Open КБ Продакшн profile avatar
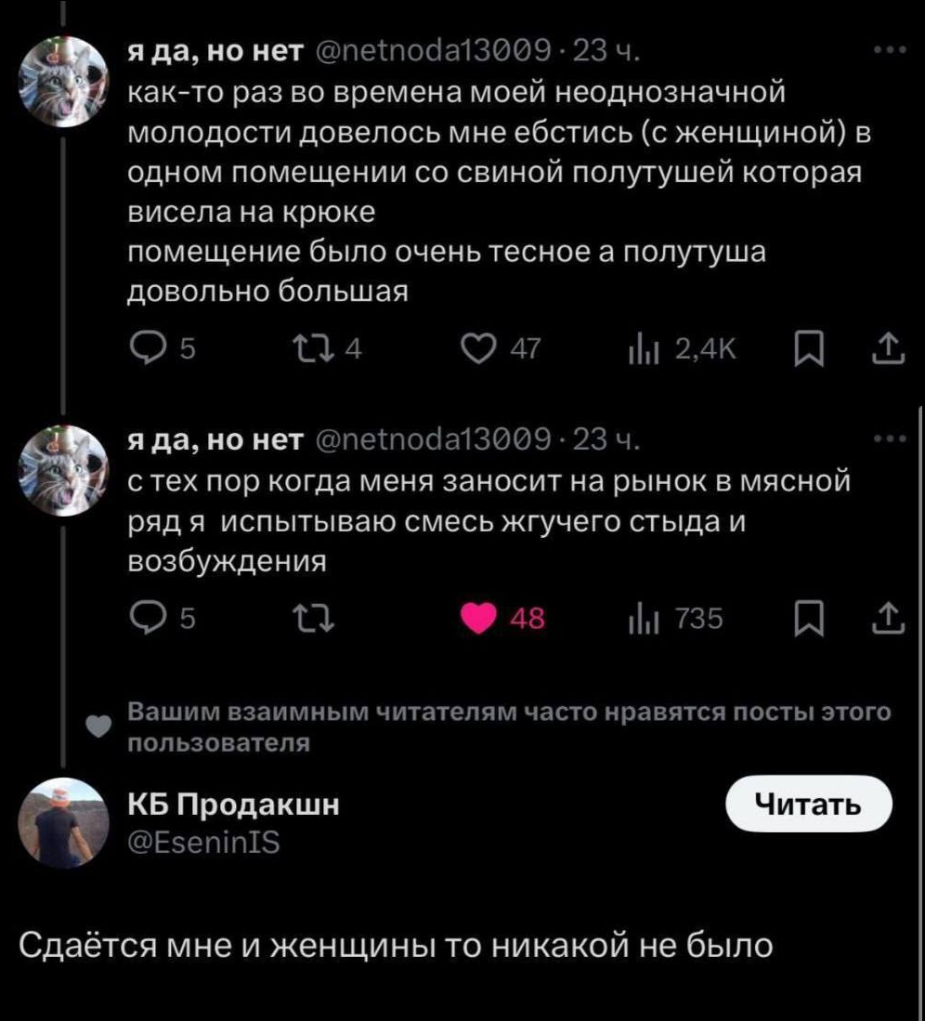The width and height of the screenshot is (925, 1021). [64, 822]
